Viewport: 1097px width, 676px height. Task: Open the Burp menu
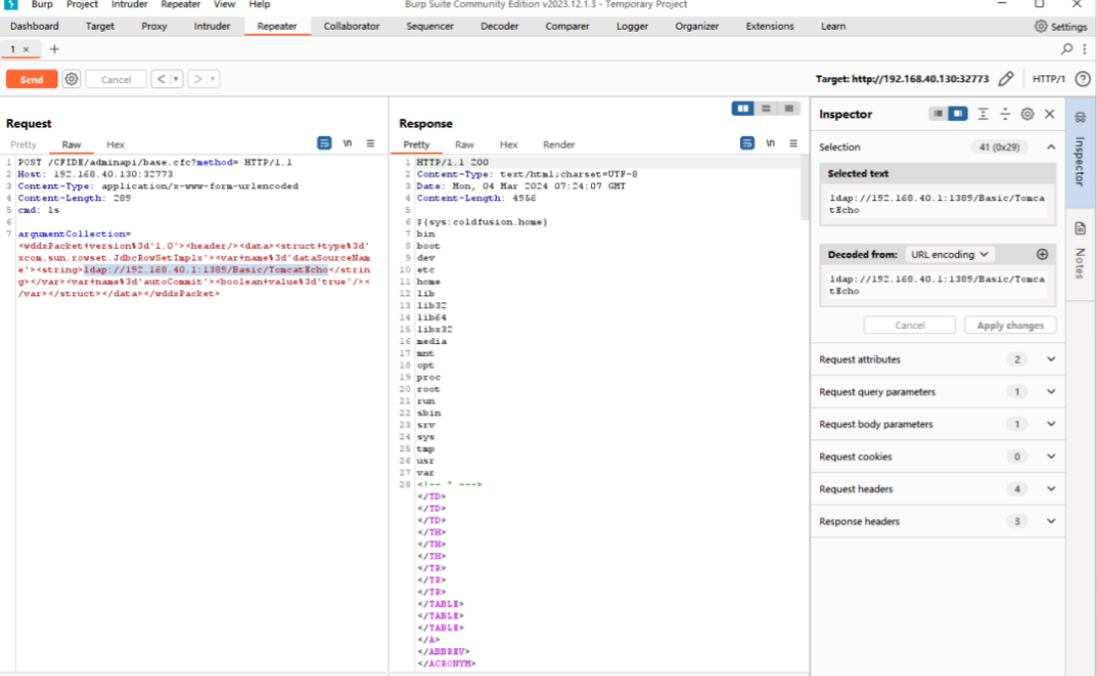[x=42, y=4]
